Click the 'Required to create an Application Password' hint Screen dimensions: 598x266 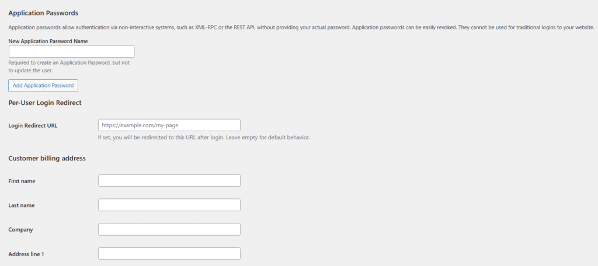69,62
